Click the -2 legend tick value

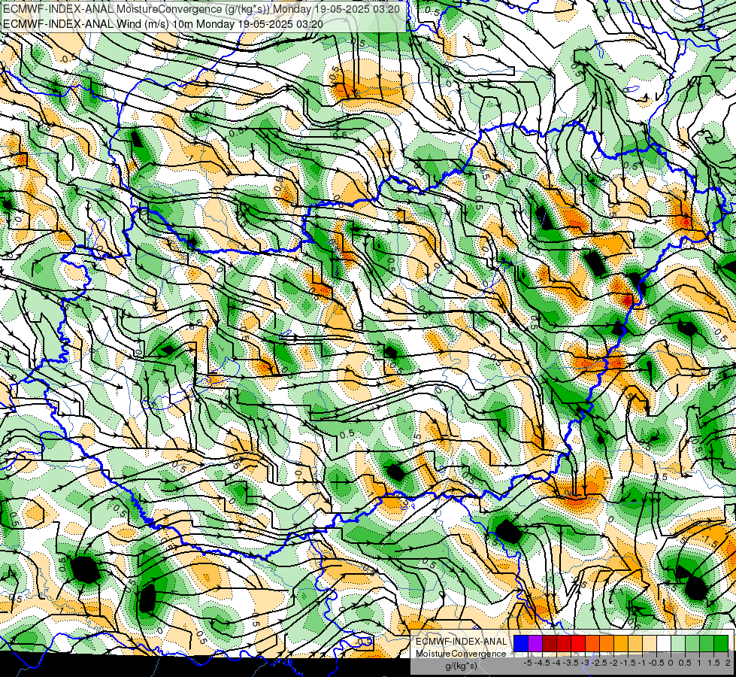(x=613, y=663)
